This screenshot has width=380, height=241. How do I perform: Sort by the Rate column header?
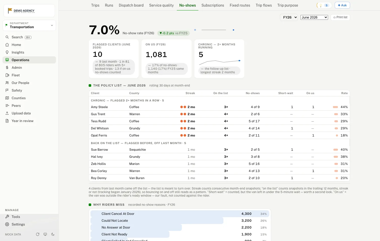[x=344, y=93]
